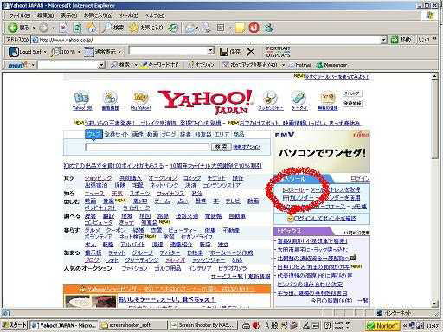Viewport: 443px width, 332px height.
Task: Click the Yahoo search button
Action: tap(221, 147)
